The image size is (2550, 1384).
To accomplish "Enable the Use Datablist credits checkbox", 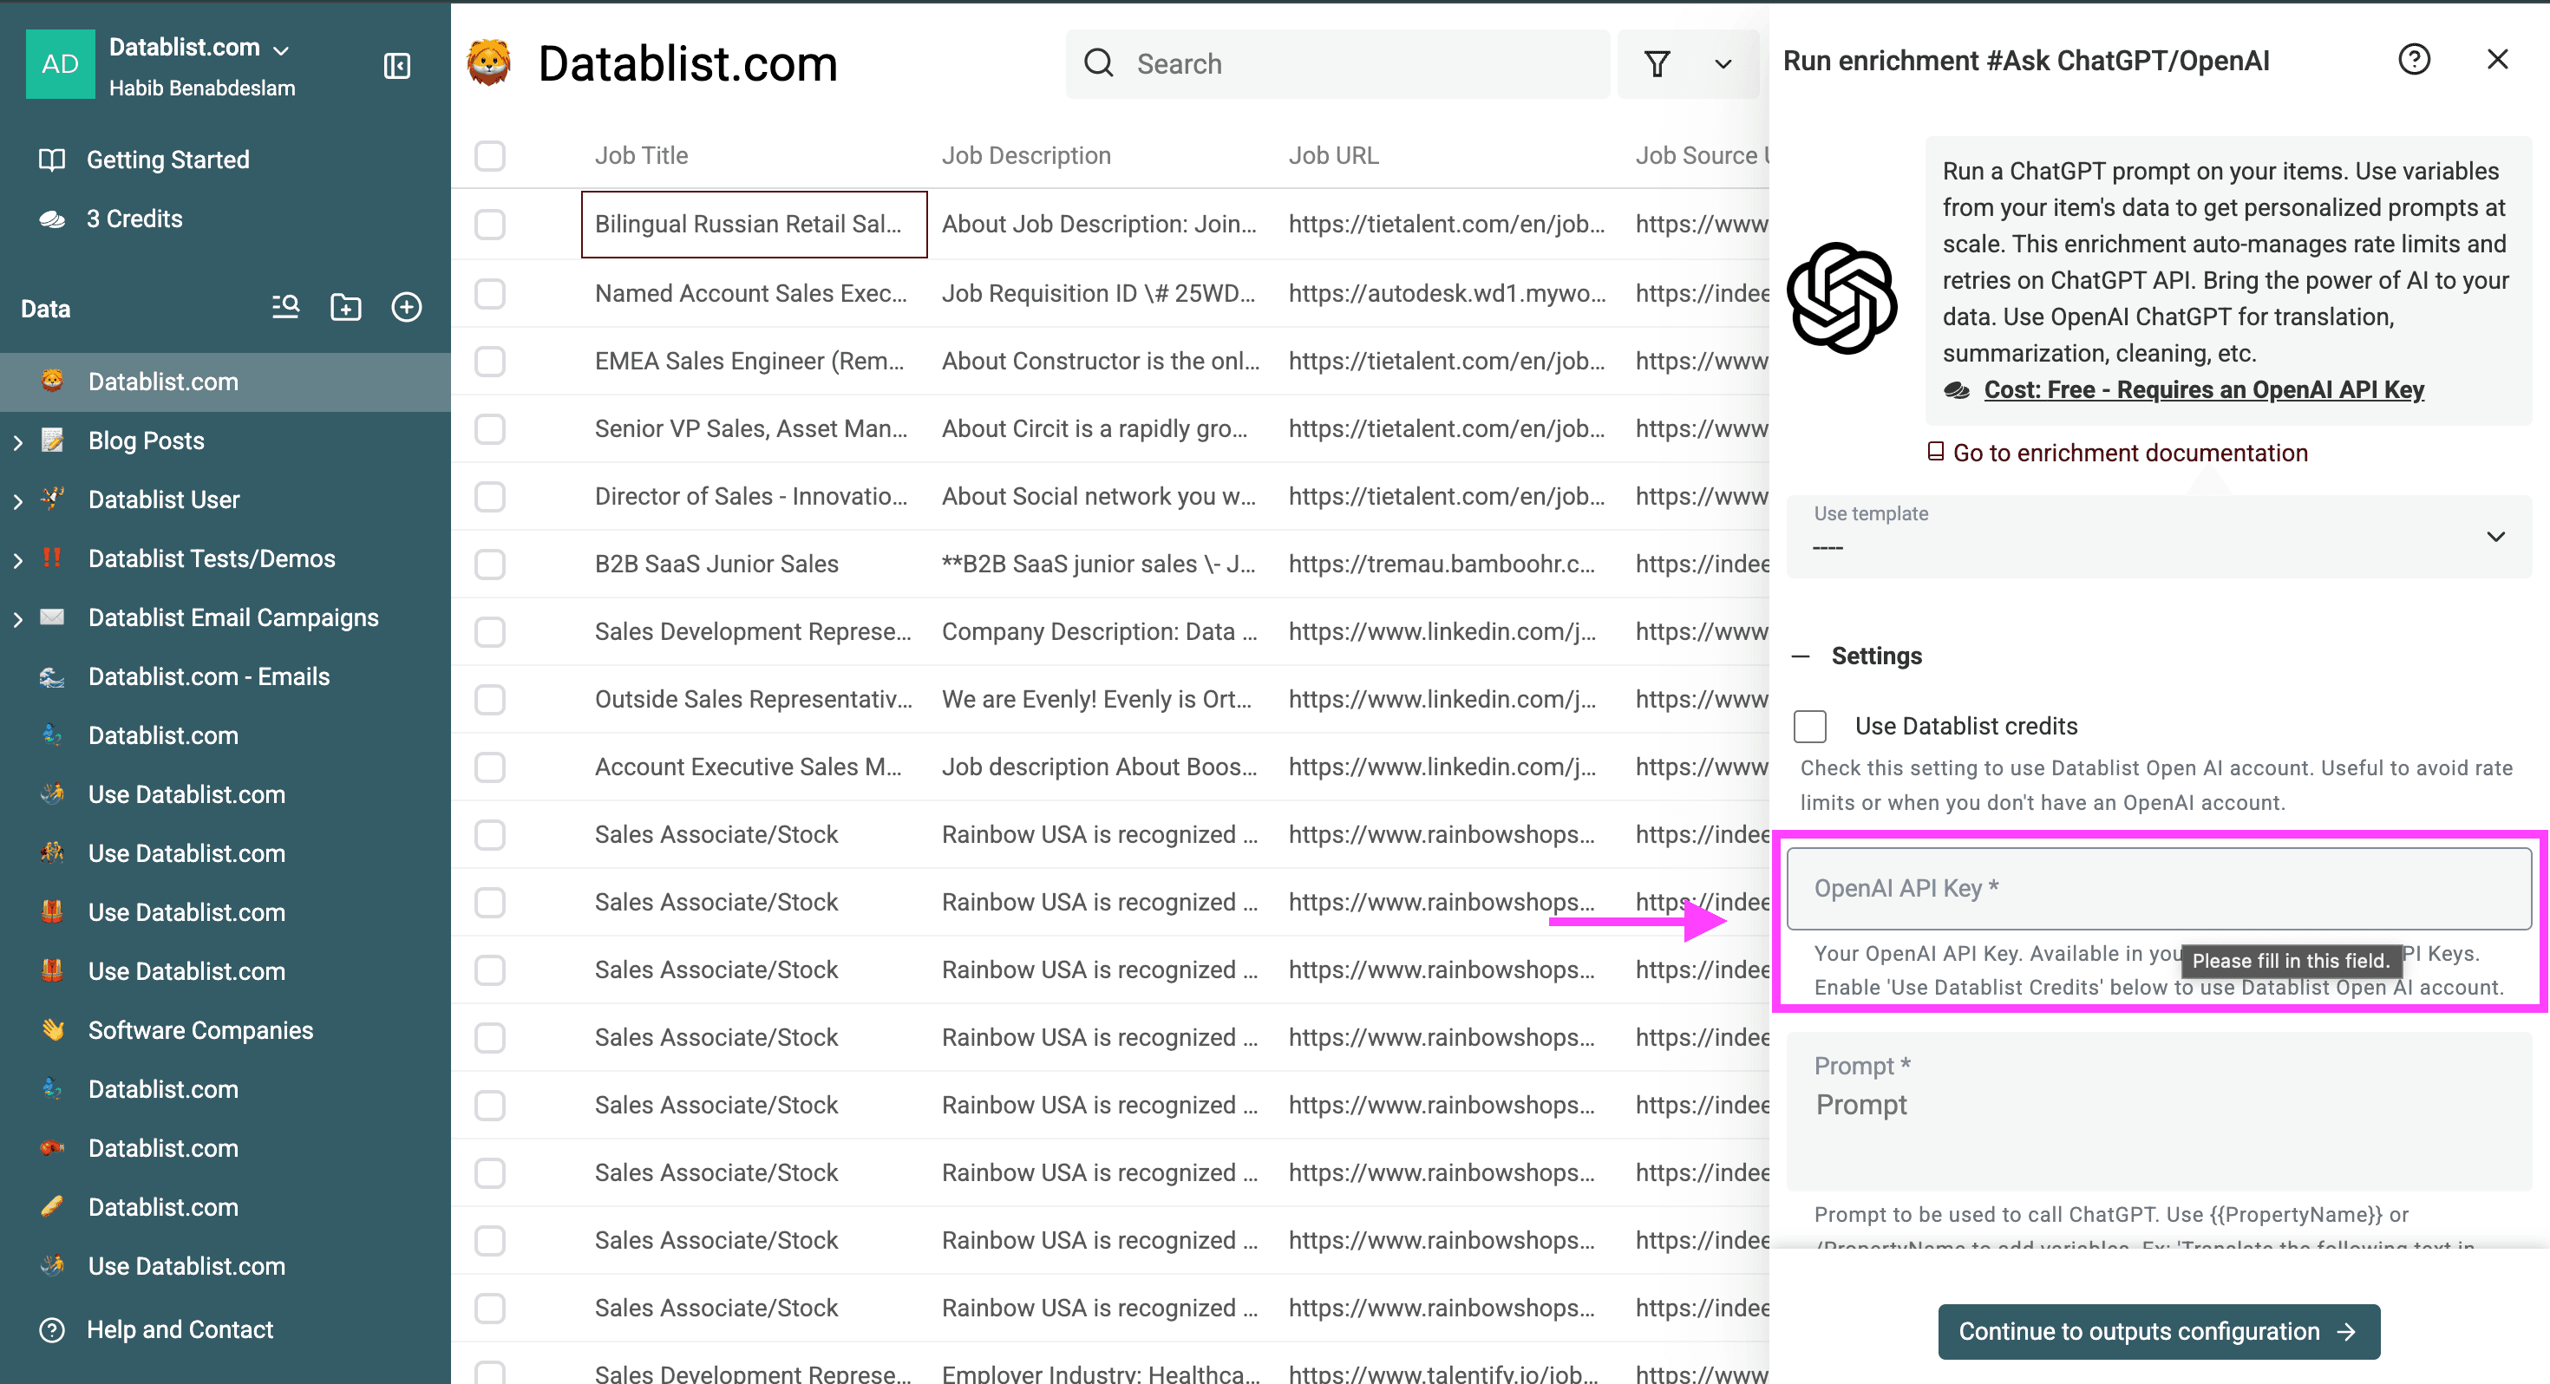I will click(x=1809, y=726).
